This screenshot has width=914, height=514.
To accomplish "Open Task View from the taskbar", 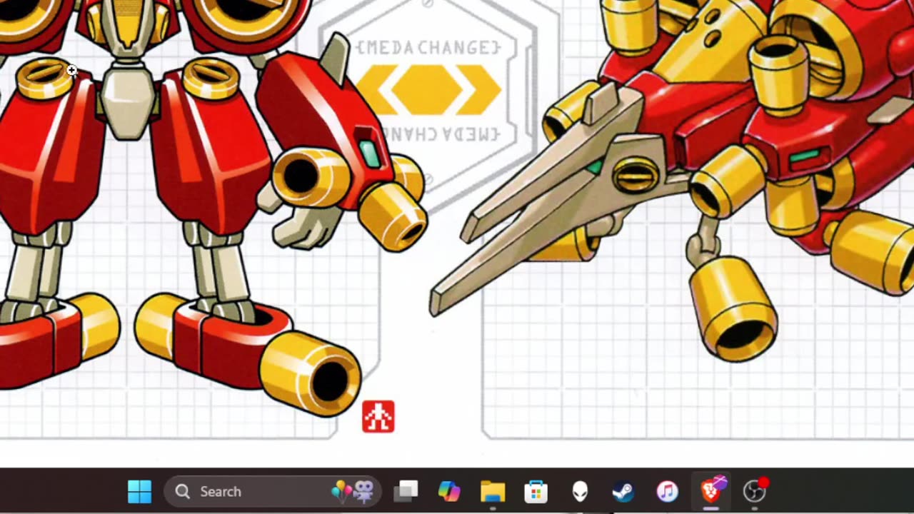I will pyautogui.click(x=406, y=491).
